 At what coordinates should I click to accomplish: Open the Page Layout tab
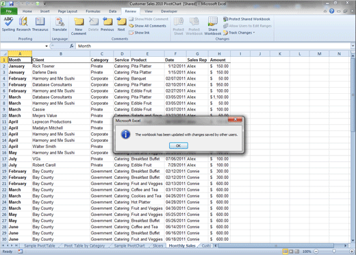click(68, 11)
